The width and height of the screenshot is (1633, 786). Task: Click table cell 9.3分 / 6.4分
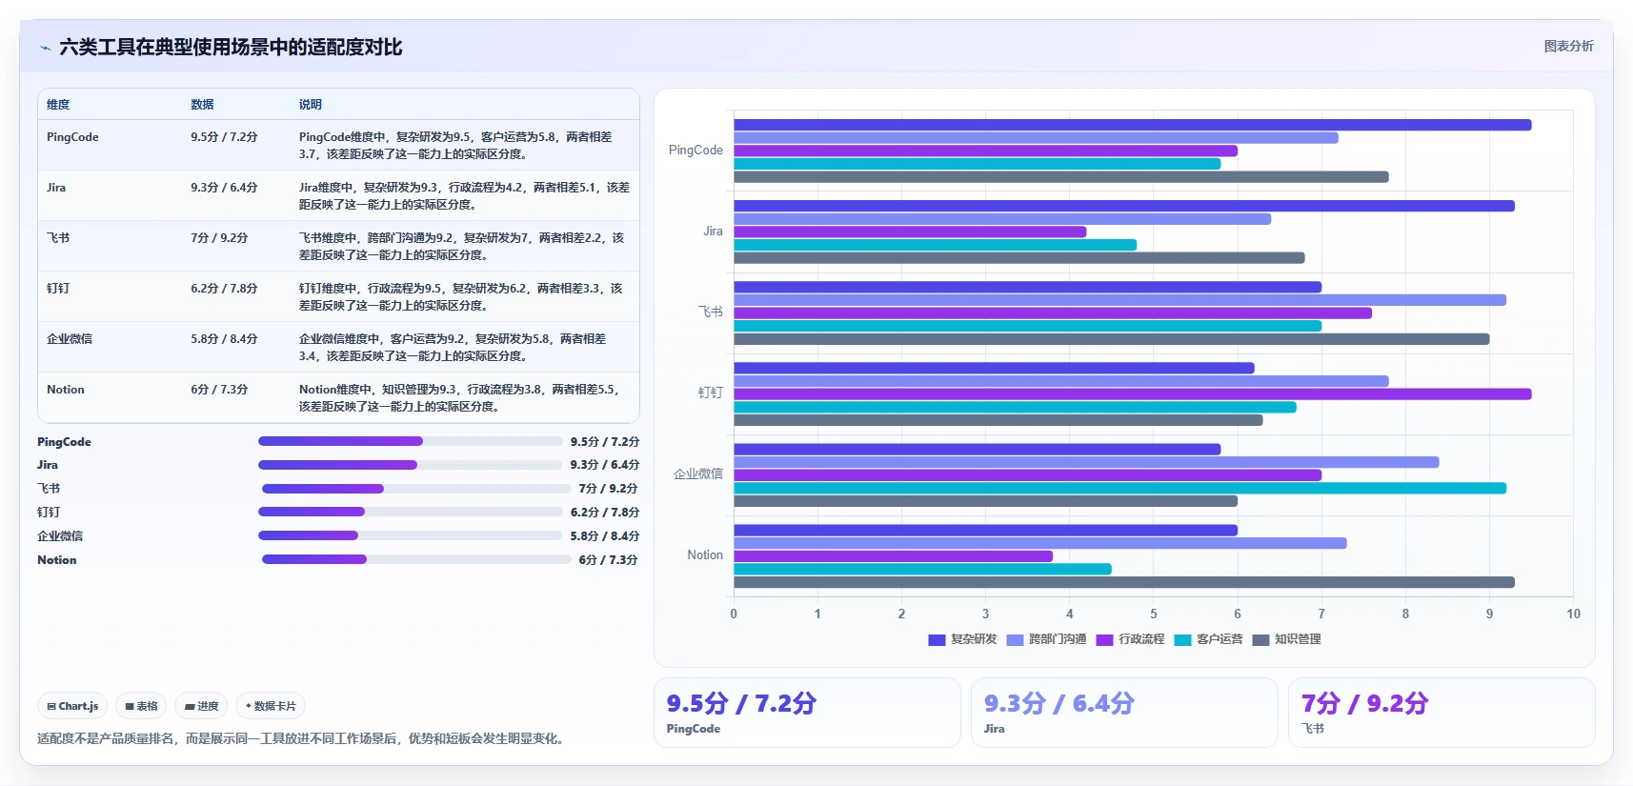click(x=224, y=188)
